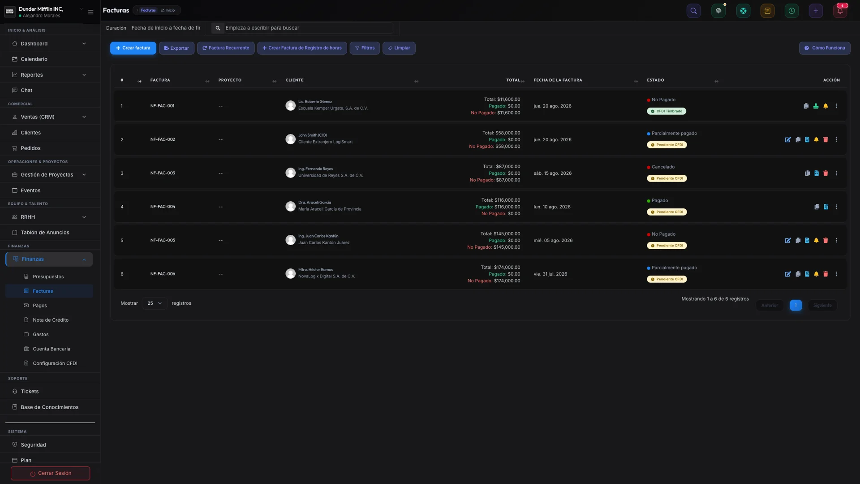
Task: Duplicate invoice NF-FAC-001 with copy icon
Action: 806,106
